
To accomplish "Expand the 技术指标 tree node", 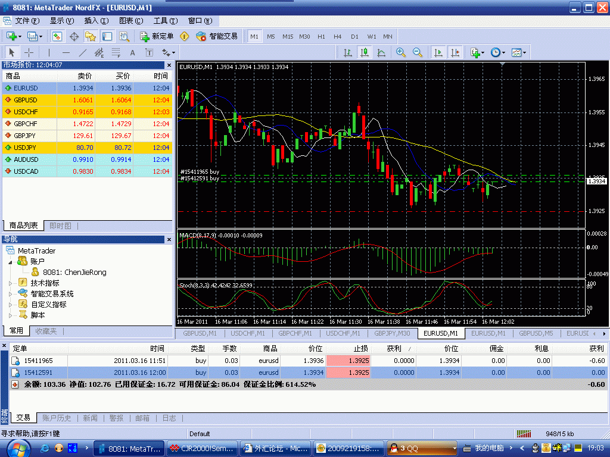I will point(10,283).
